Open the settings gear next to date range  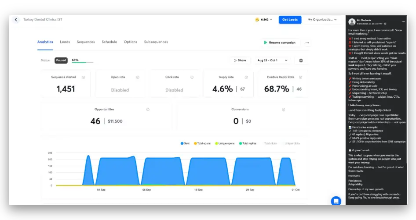pos(301,60)
